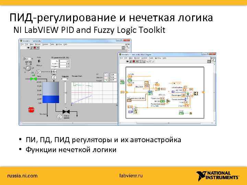This screenshot has width=247, height=185.
Task: Click red Abort Execution in front panel toolbar
Action: coord(35,48)
